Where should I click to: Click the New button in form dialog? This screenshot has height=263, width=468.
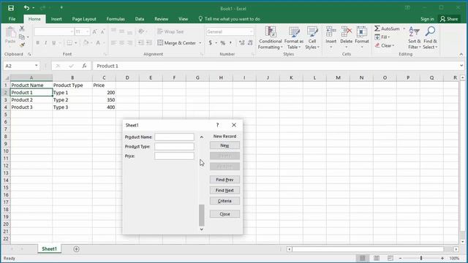pyautogui.click(x=224, y=145)
